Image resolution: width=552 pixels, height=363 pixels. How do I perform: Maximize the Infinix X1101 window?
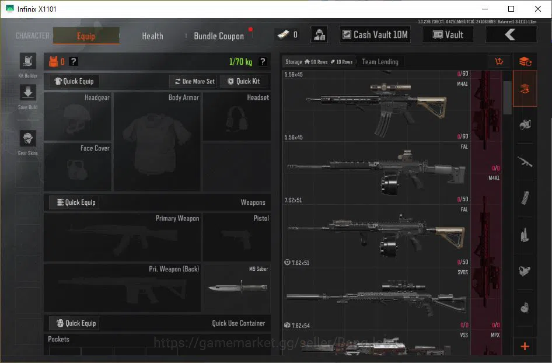pyautogui.click(x=511, y=9)
